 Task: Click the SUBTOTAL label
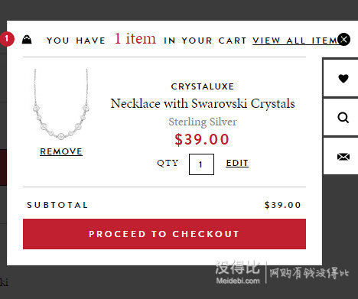pos(57,205)
